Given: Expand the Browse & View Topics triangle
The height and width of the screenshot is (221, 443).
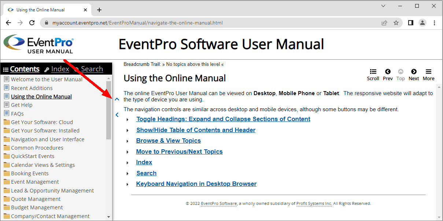Looking at the screenshot, I should click(x=128, y=141).
